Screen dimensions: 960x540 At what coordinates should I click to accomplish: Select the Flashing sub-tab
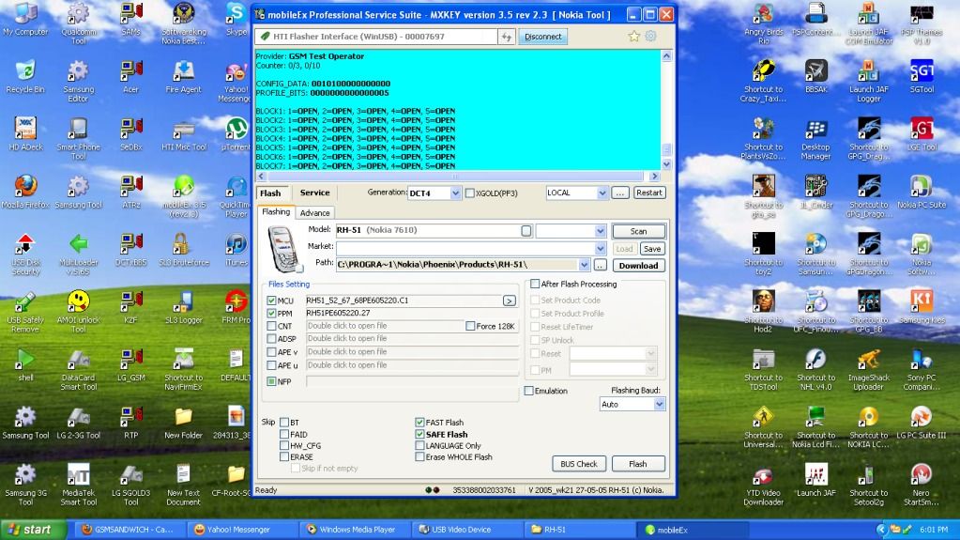point(276,212)
